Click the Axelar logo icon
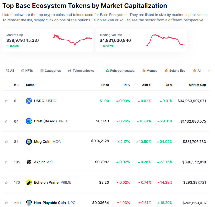 point(29,162)
